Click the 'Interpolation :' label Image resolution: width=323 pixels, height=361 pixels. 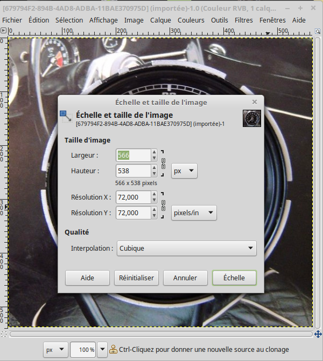[92, 249]
